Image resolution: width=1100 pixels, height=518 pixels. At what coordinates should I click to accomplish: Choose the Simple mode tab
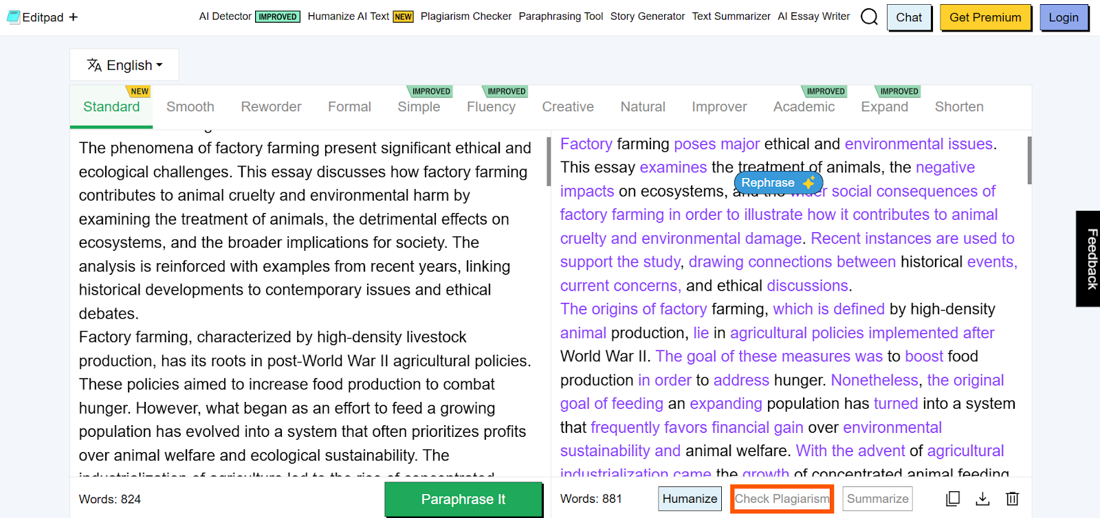pos(419,106)
